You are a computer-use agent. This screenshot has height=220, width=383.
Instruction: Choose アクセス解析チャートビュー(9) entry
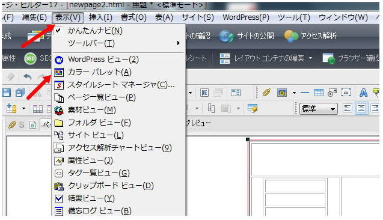click(x=118, y=148)
